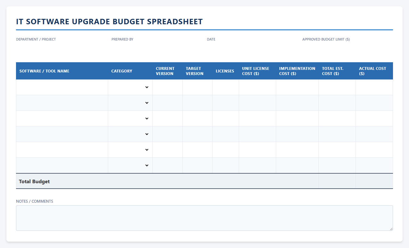Select fifth row Unit License Cost cell
The height and width of the screenshot is (248, 409).
[257, 150]
